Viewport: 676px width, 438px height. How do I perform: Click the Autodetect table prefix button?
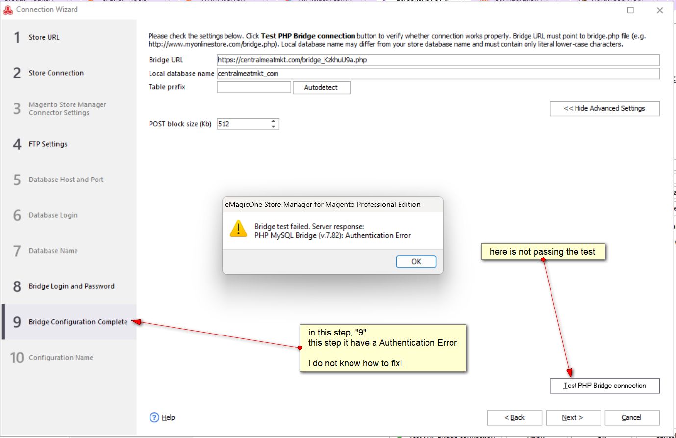[321, 87]
